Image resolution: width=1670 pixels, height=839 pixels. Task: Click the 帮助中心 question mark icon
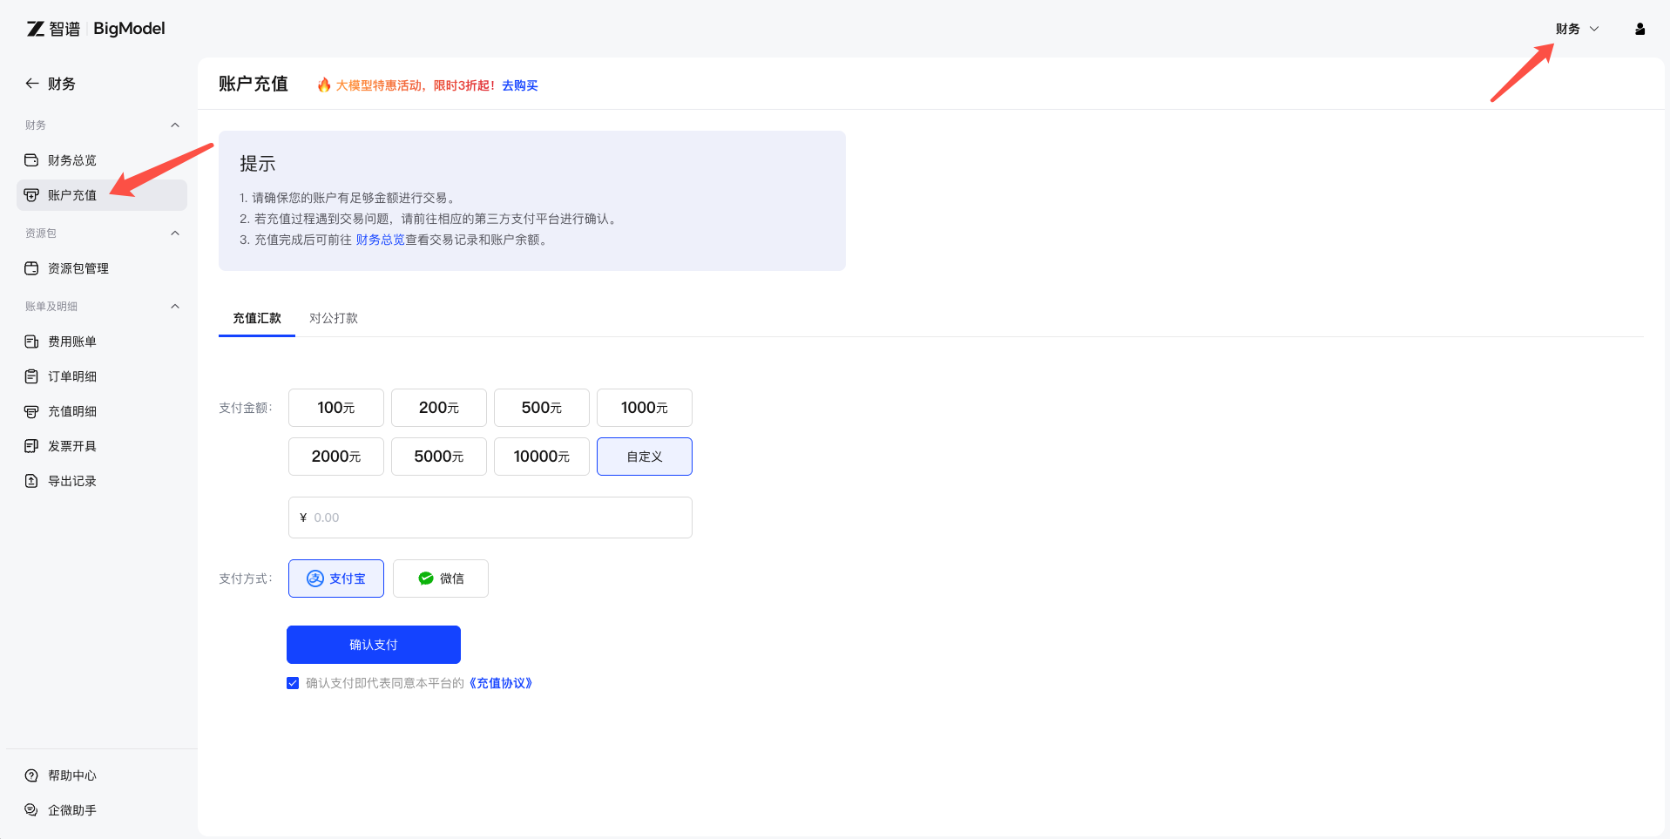point(31,775)
